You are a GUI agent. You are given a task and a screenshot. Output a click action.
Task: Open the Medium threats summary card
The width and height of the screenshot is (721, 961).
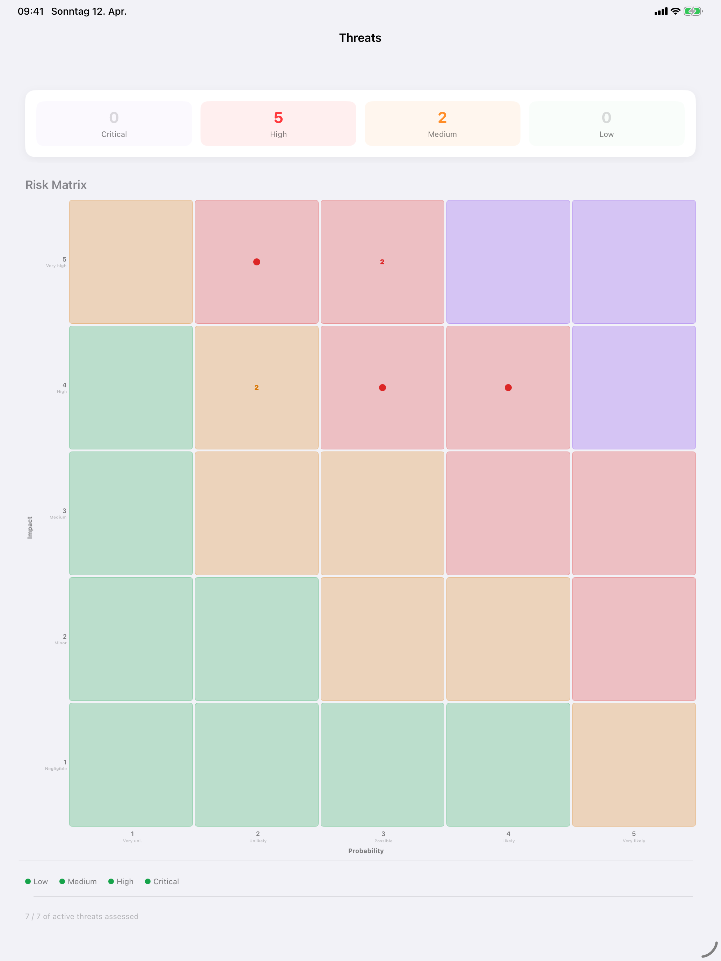click(442, 123)
